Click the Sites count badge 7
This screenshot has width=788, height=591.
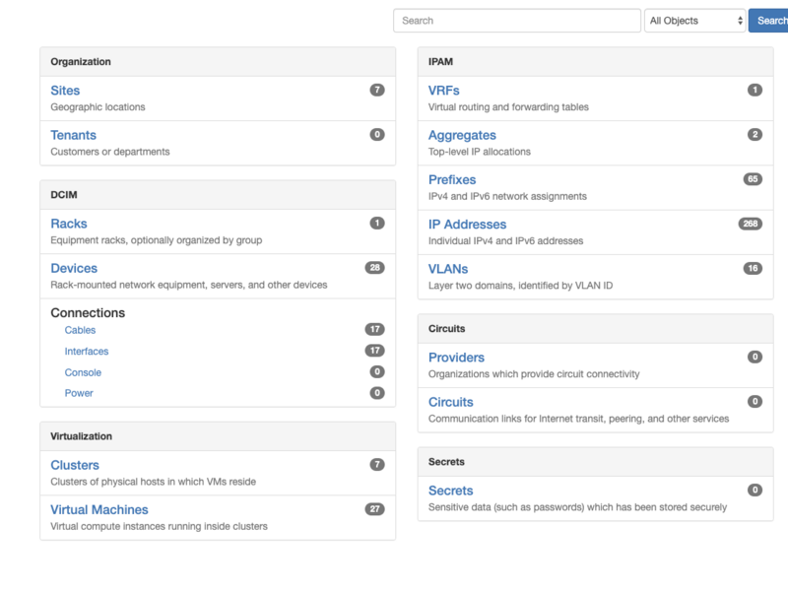[x=377, y=90]
